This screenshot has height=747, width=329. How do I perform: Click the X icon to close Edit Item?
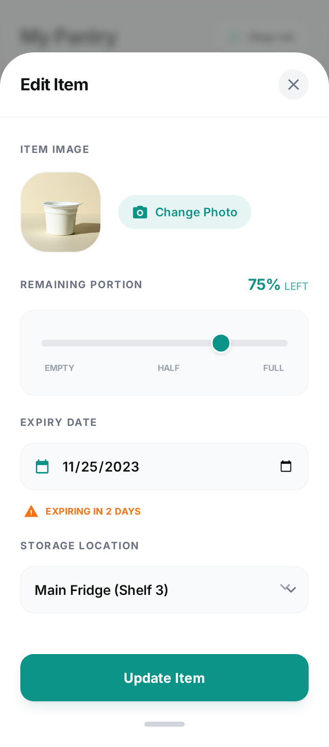[x=293, y=85]
